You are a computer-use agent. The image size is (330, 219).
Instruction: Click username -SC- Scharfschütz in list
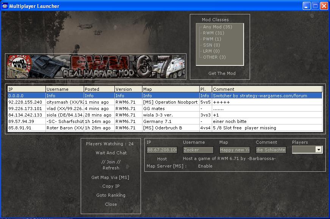click(65, 121)
